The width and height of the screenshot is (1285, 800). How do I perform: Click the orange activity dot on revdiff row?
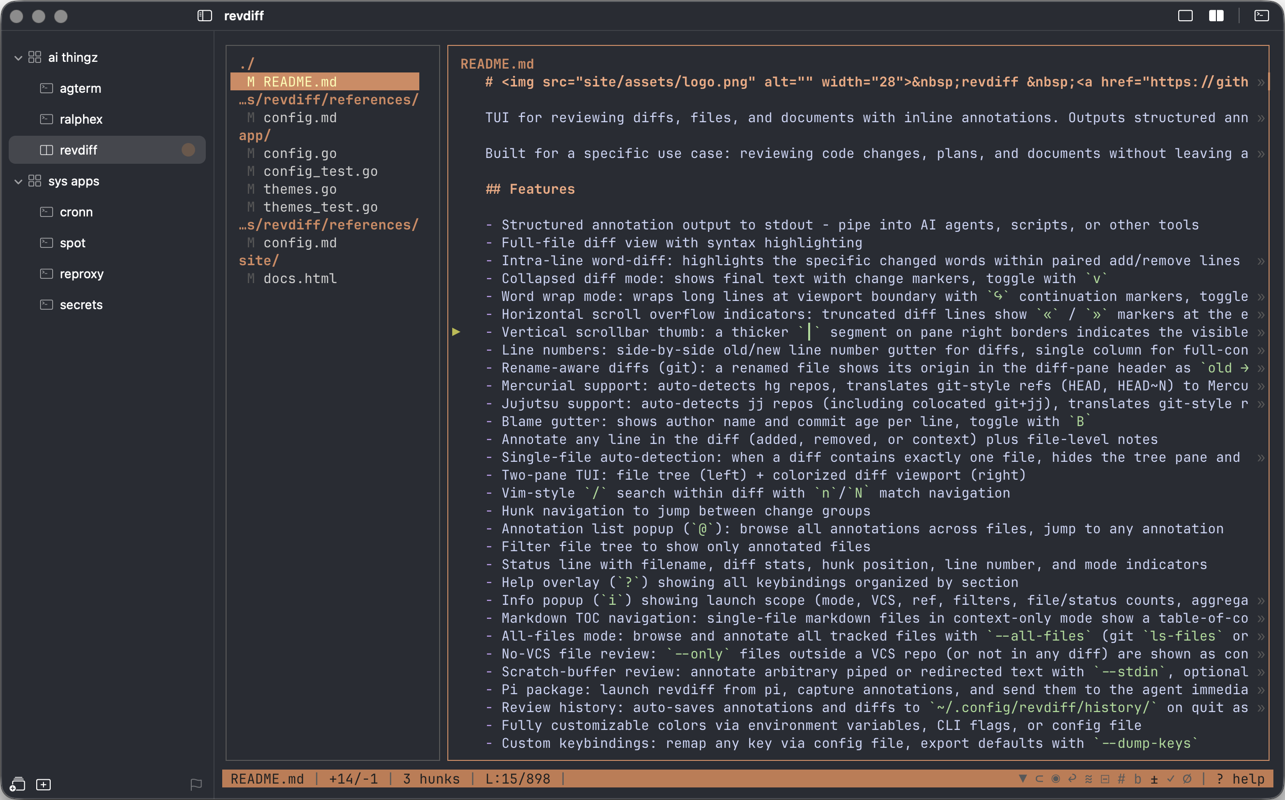188,150
